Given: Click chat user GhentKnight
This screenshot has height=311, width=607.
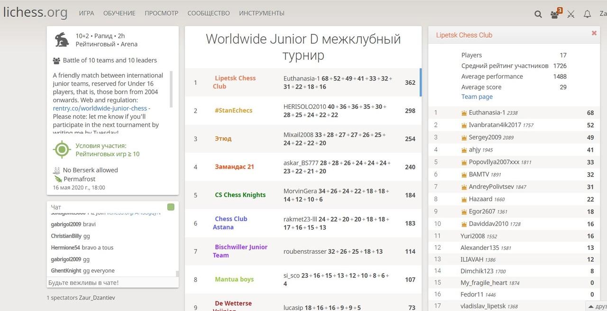Looking at the screenshot, I should coord(66,271).
